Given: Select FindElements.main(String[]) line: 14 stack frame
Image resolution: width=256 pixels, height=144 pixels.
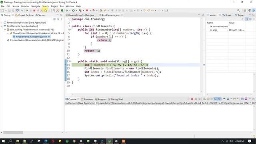Looking at the screenshot, I should coord(32,37).
